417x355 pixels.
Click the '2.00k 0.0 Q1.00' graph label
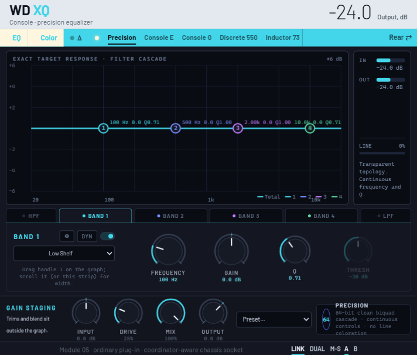click(x=267, y=122)
